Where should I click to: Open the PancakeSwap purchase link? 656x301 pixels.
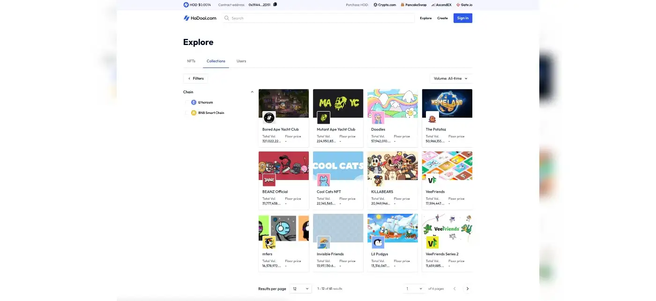coord(410,5)
